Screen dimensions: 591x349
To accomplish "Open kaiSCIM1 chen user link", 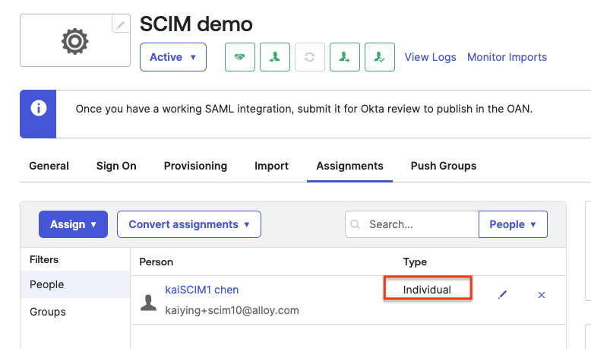I will click(201, 290).
